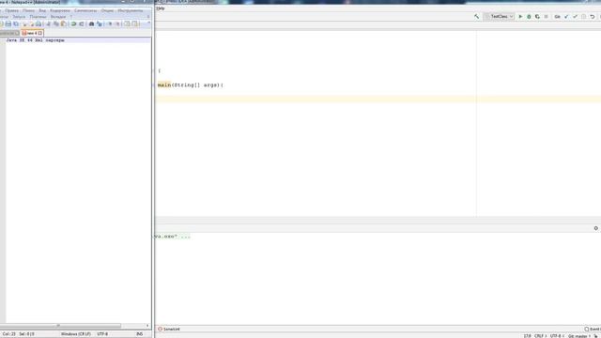Open the Event Log panel
Screen dimensions: 601x338
pos(593,329)
